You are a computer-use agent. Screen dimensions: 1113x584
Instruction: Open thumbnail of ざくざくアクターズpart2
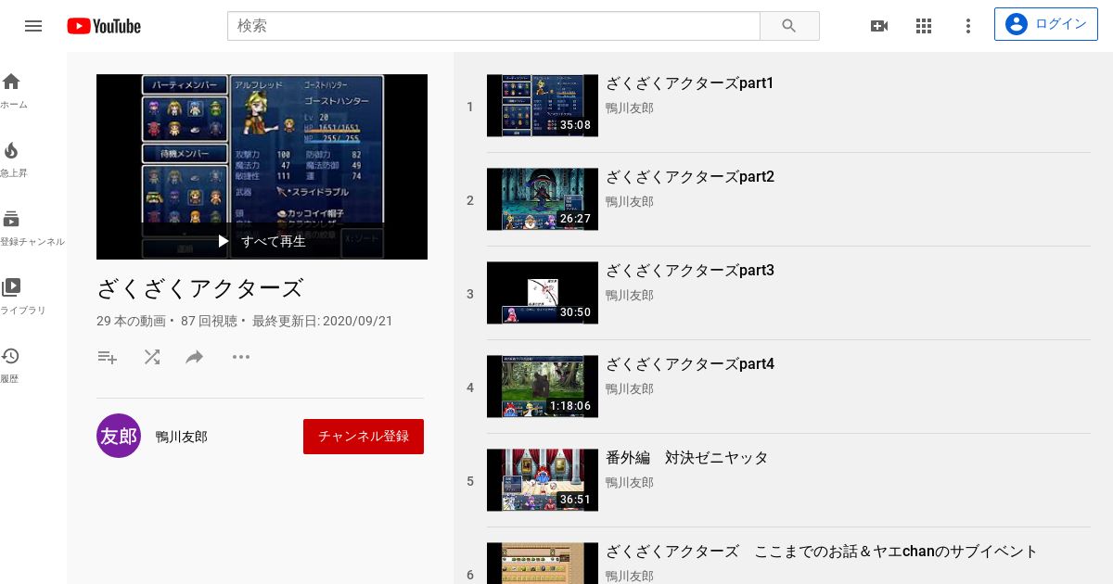543,199
